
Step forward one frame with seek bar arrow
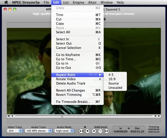[x=159, y=116]
